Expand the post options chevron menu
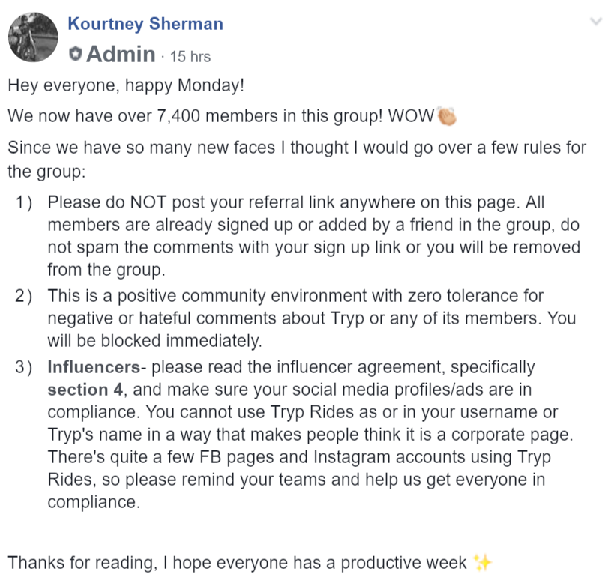611x574 pixels. coord(596,21)
